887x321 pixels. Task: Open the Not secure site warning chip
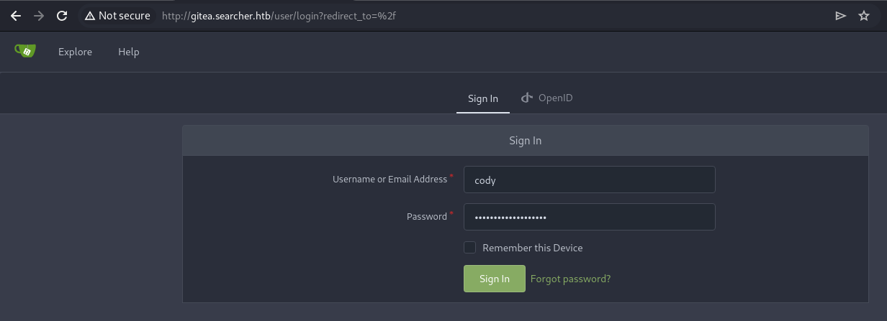tap(117, 16)
